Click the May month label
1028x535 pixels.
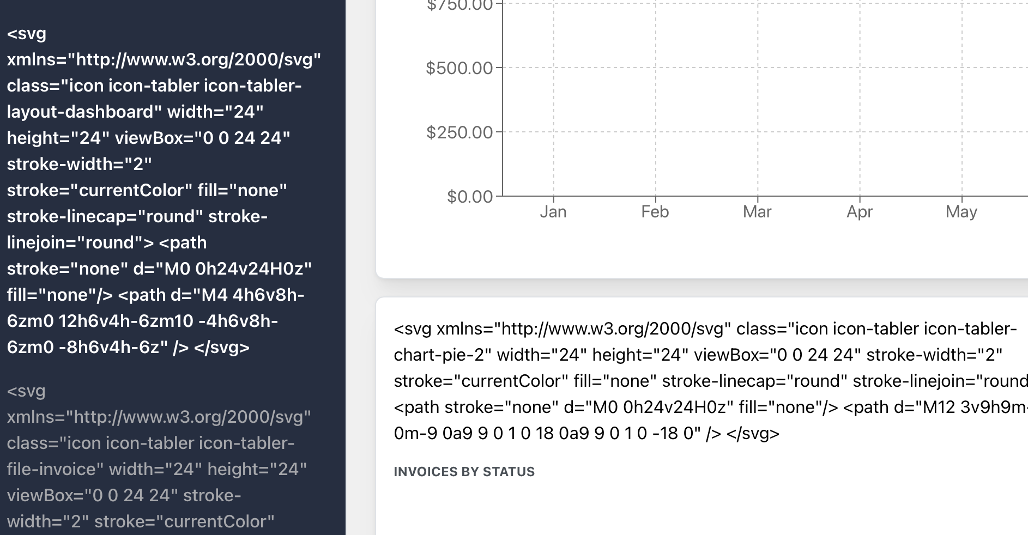962,212
